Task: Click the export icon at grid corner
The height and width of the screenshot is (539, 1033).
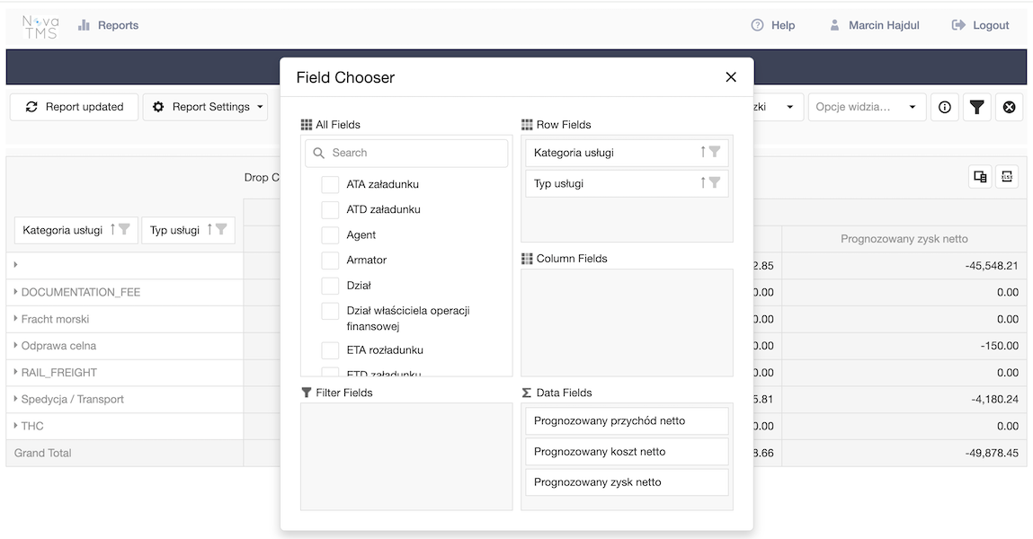Action: point(1007,177)
